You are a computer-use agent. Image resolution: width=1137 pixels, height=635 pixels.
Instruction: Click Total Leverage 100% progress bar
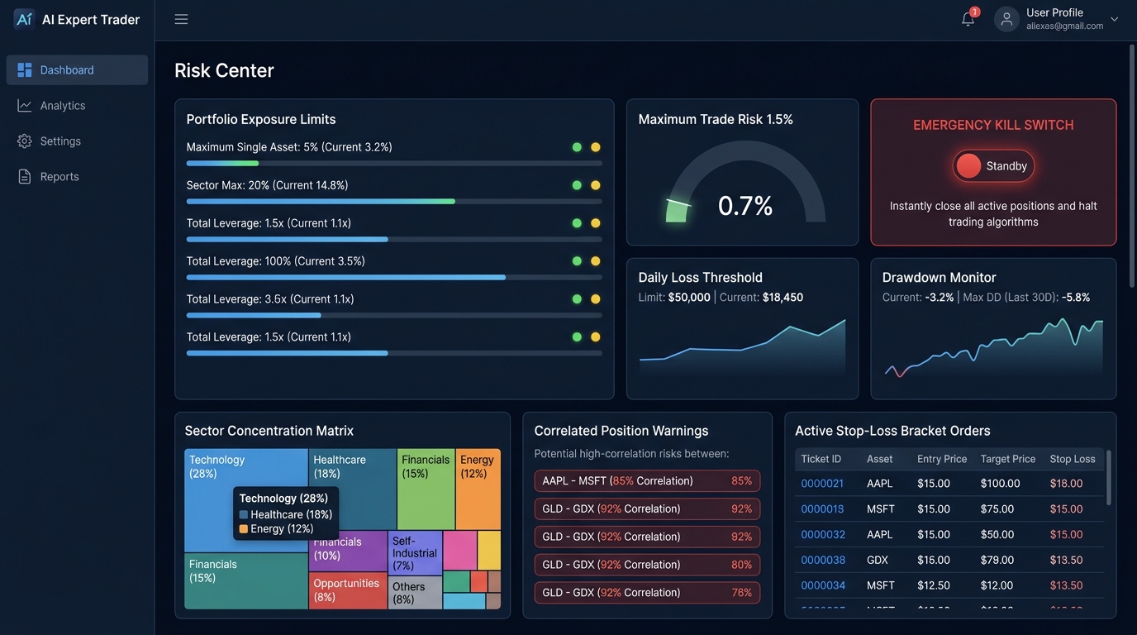(x=394, y=278)
